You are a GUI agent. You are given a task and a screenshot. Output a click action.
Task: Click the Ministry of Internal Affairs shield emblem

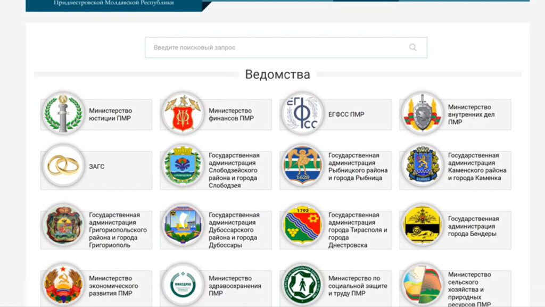[x=421, y=114]
